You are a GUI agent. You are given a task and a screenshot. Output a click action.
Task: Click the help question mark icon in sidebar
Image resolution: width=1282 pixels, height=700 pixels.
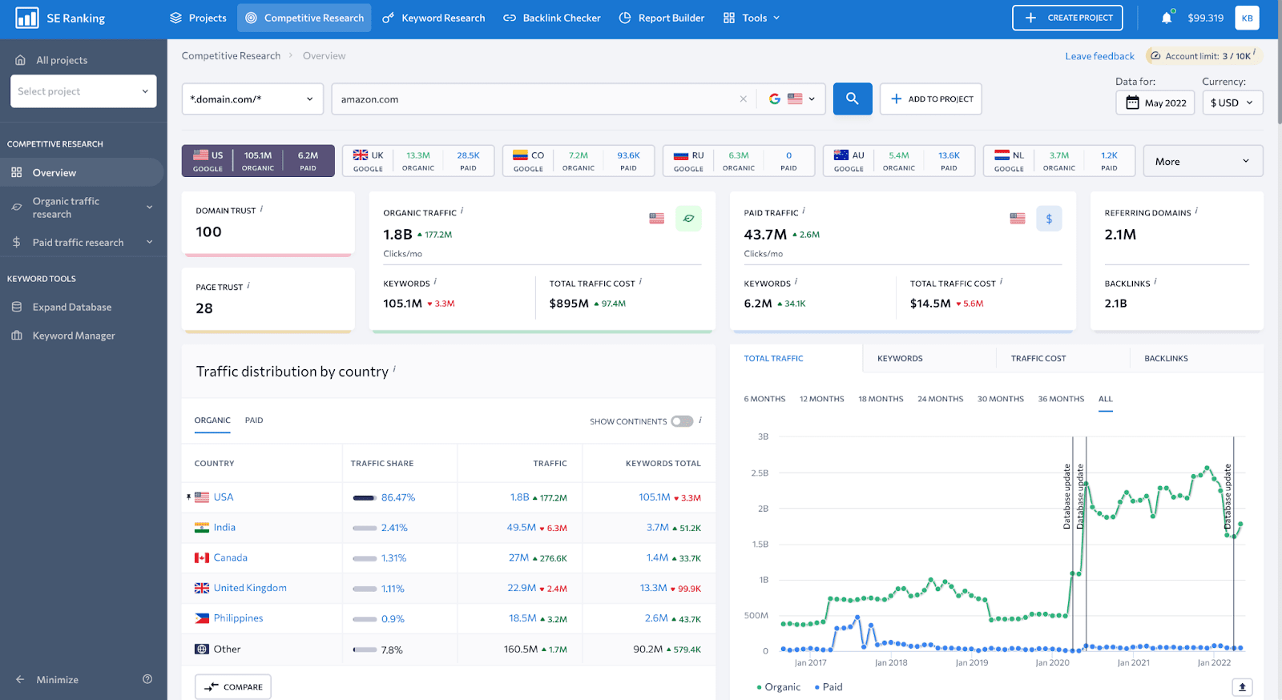(x=147, y=679)
